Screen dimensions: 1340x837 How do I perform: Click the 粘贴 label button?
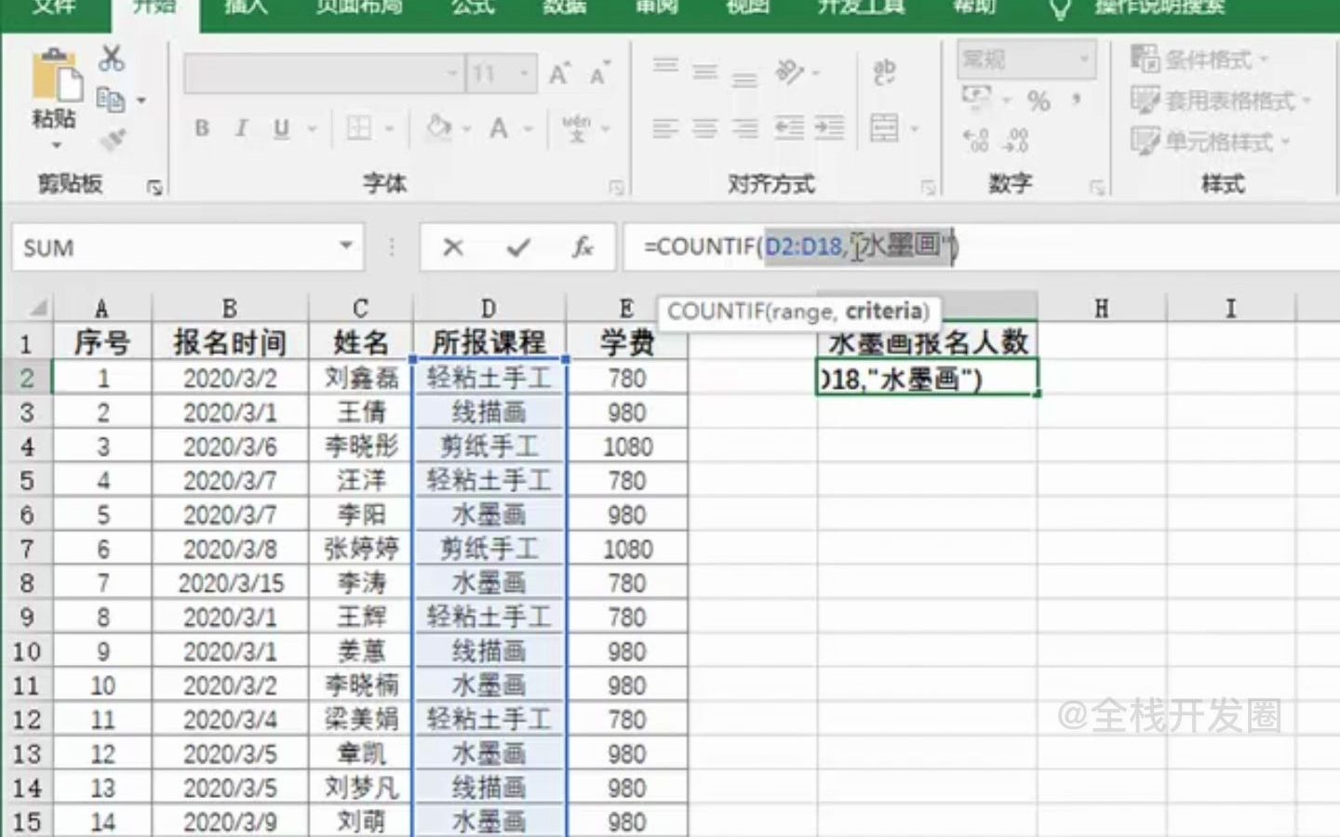(x=54, y=119)
